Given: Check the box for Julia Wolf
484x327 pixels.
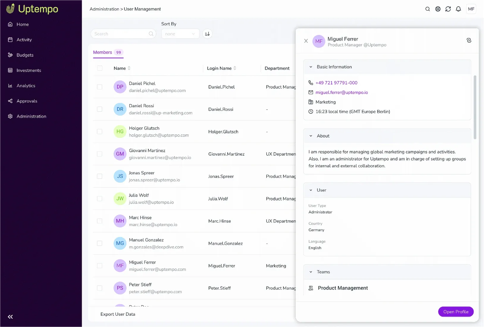Looking at the screenshot, I should coord(100,199).
